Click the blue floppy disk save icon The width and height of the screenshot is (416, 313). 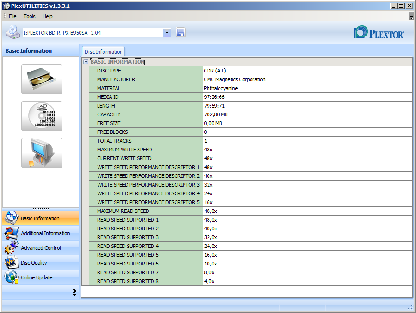pyautogui.click(x=180, y=33)
